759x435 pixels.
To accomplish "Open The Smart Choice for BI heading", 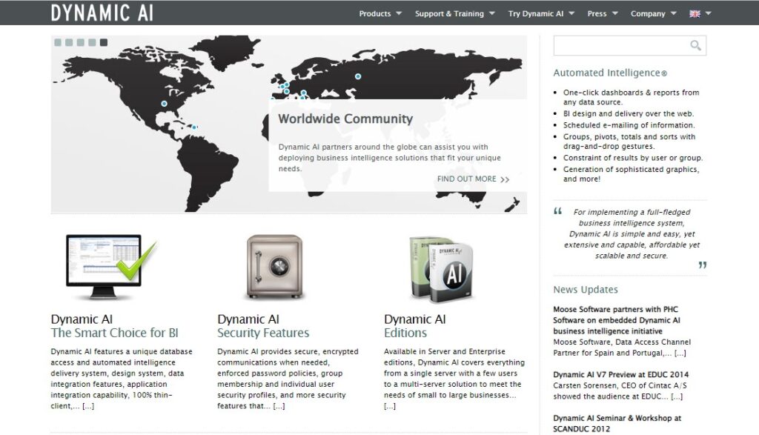I will point(114,333).
